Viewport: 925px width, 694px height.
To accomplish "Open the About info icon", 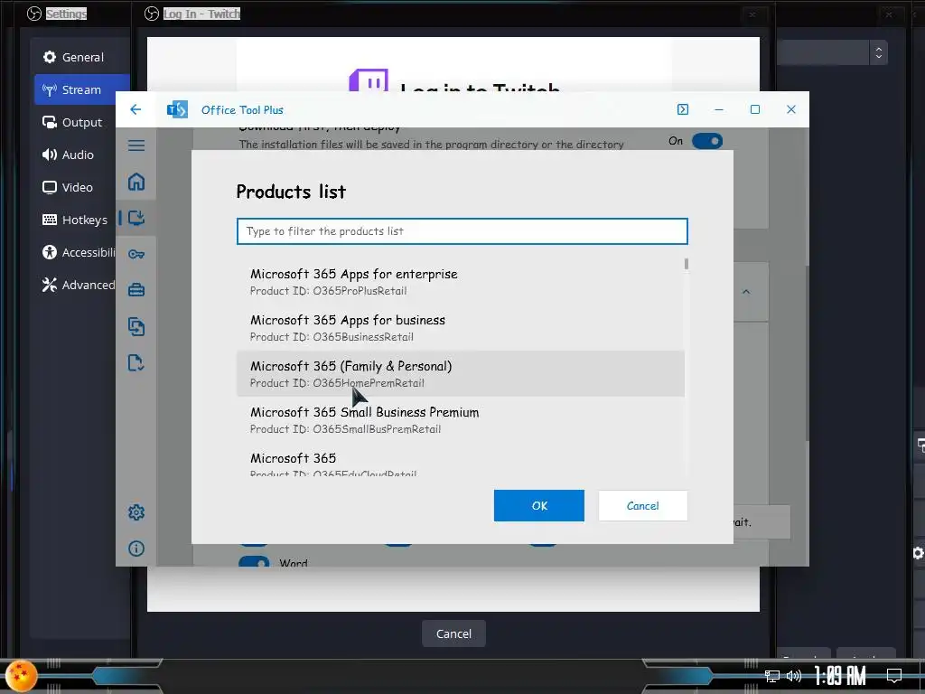I will pos(136,549).
